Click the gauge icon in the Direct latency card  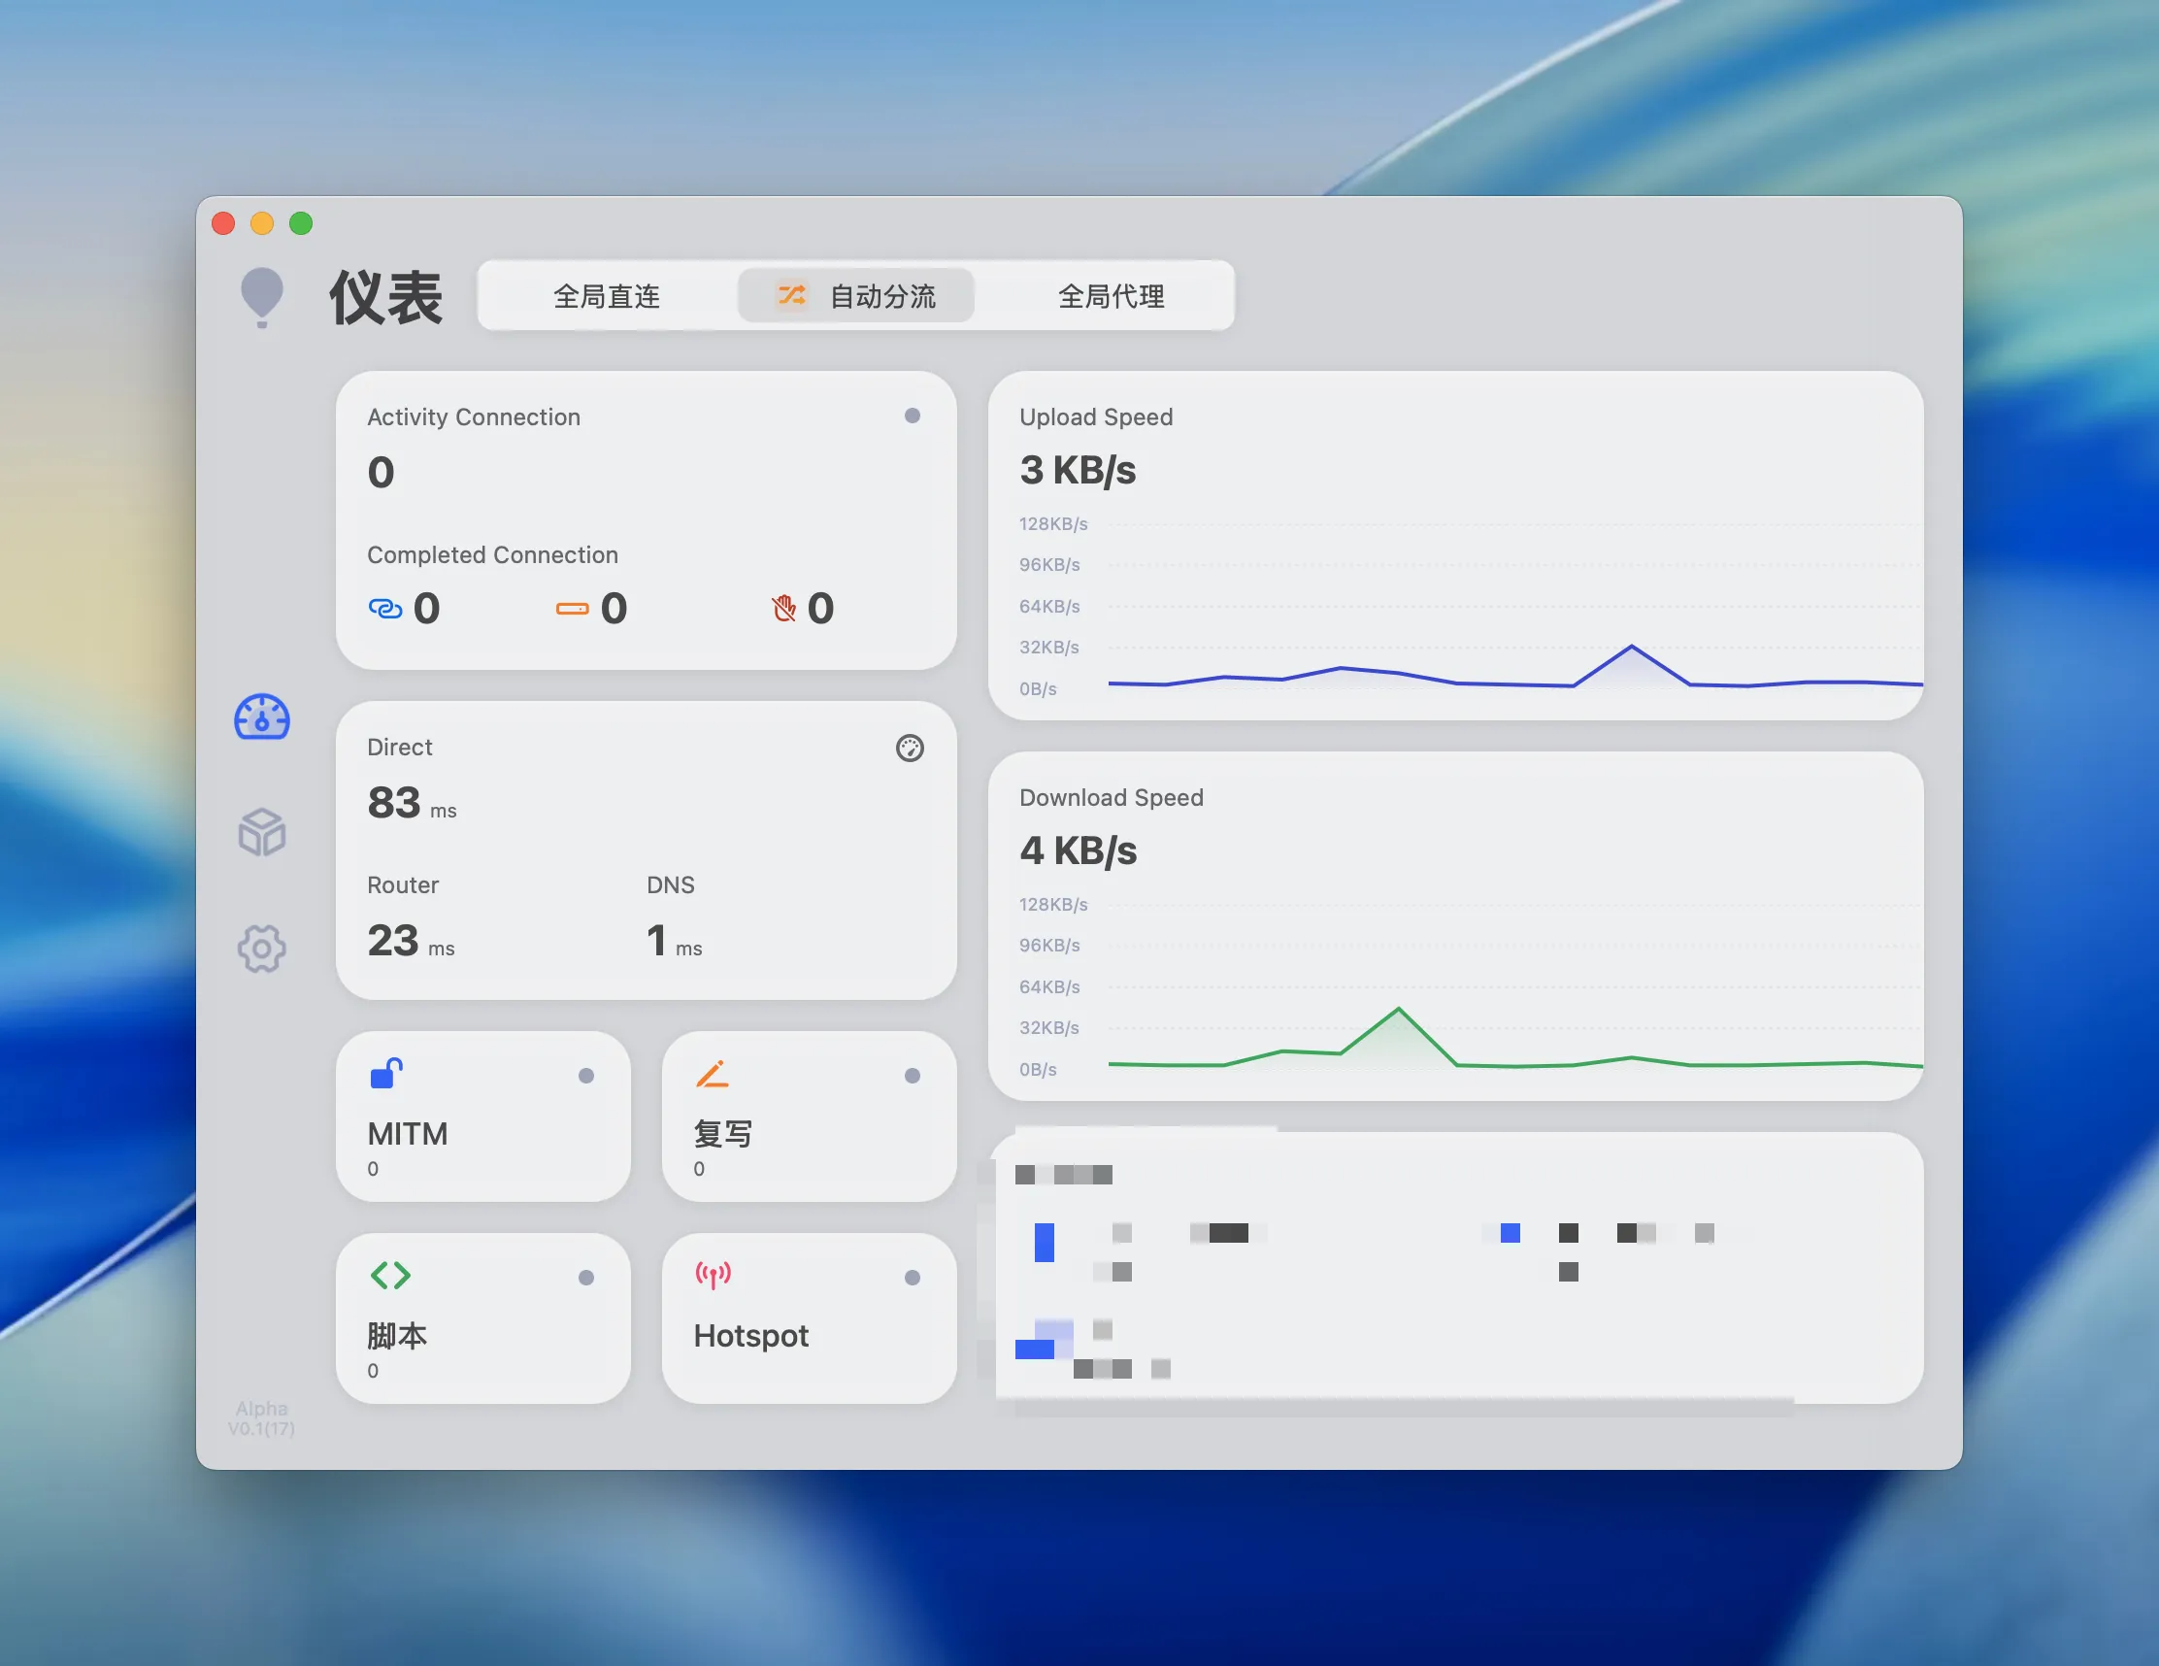tap(911, 750)
